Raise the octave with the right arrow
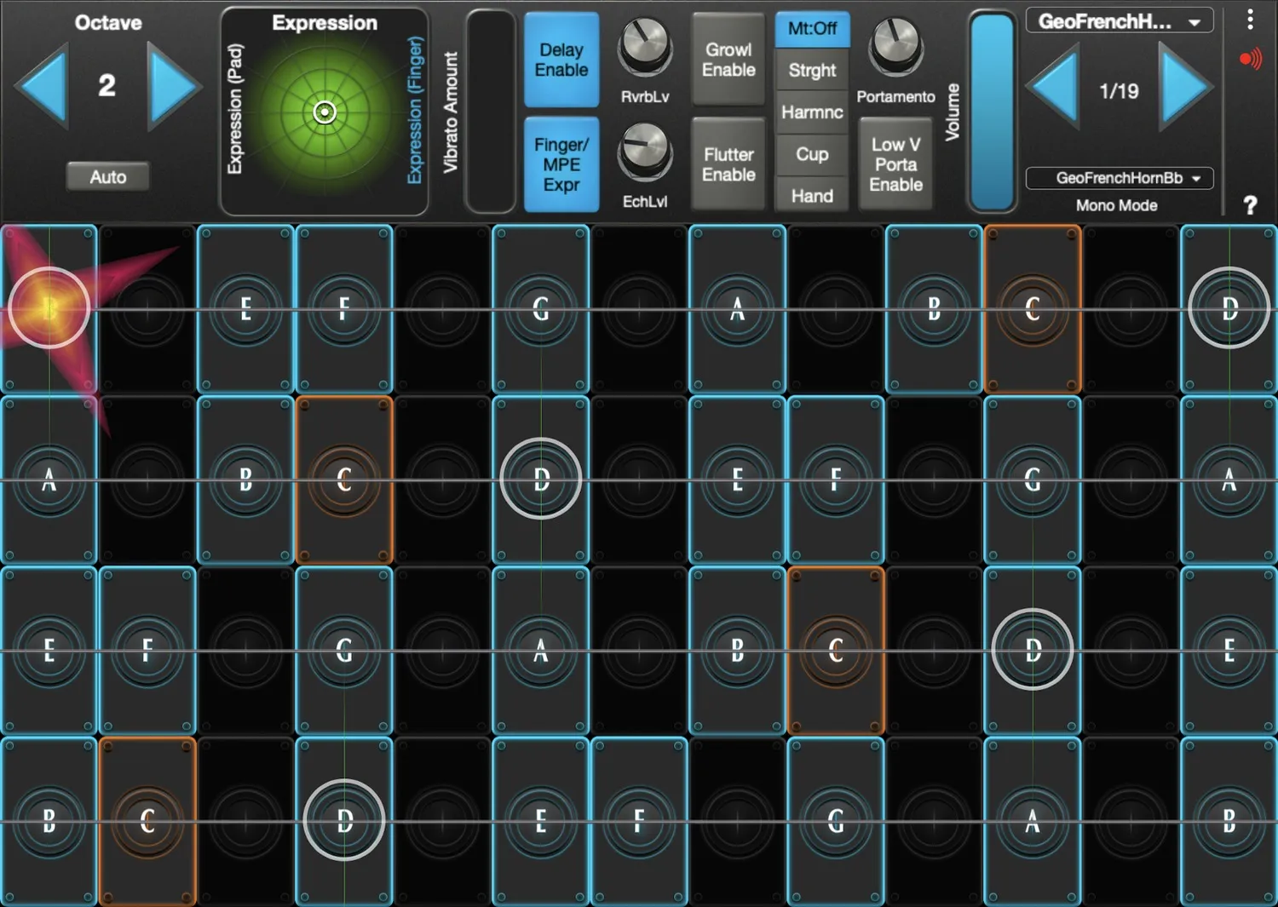1278x907 pixels. (174, 87)
